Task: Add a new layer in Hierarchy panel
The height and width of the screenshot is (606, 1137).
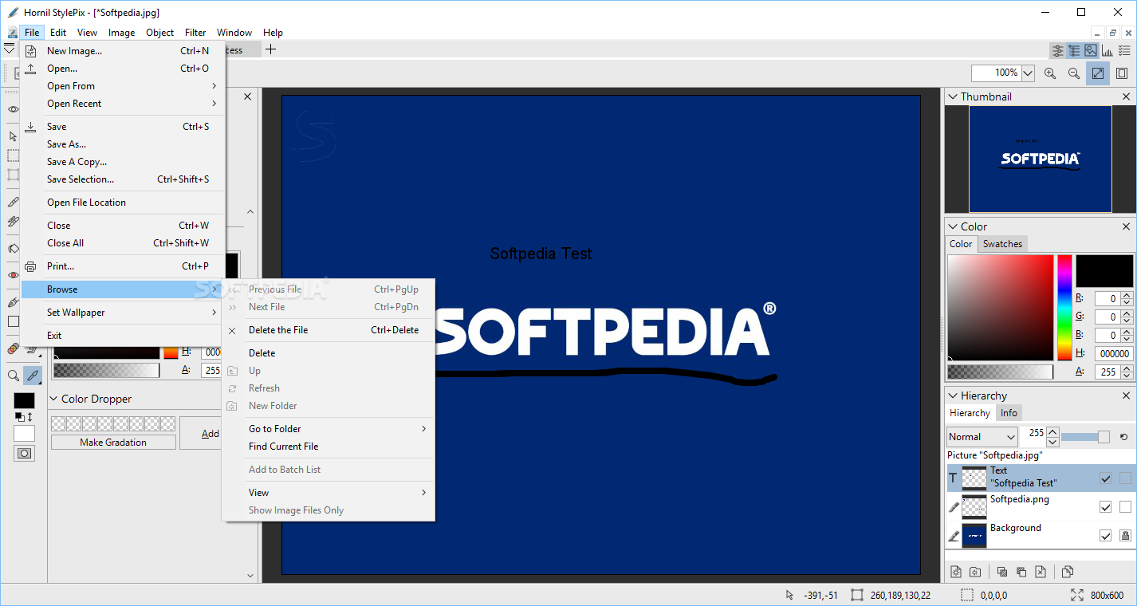Action: 956,572
